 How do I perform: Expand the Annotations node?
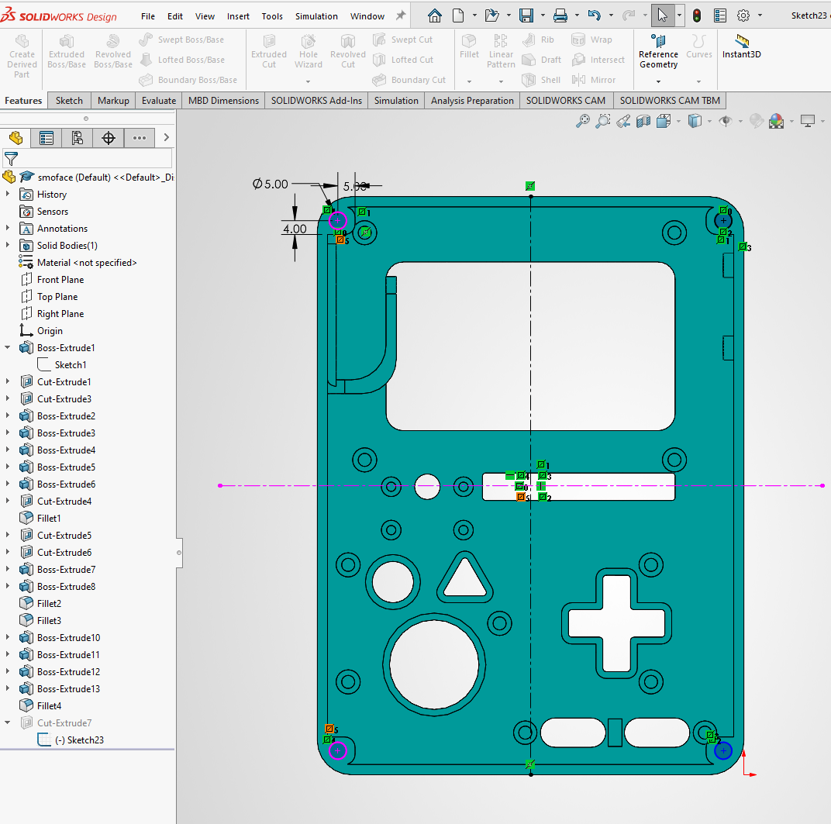point(8,229)
